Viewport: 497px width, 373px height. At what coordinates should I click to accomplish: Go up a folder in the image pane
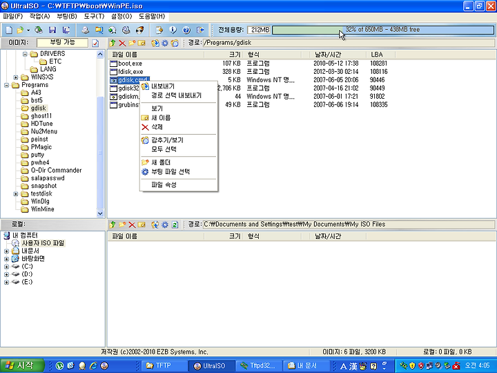pyautogui.click(x=113, y=43)
